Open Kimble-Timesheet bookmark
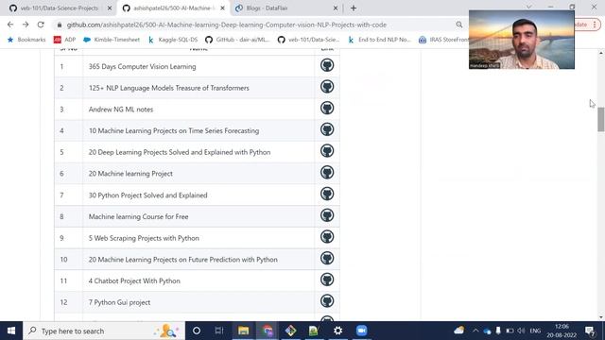This screenshot has height=340, width=605. pos(112,40)
